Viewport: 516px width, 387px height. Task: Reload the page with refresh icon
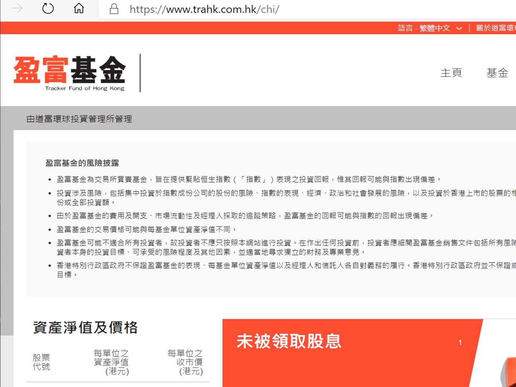pos(48,8)
